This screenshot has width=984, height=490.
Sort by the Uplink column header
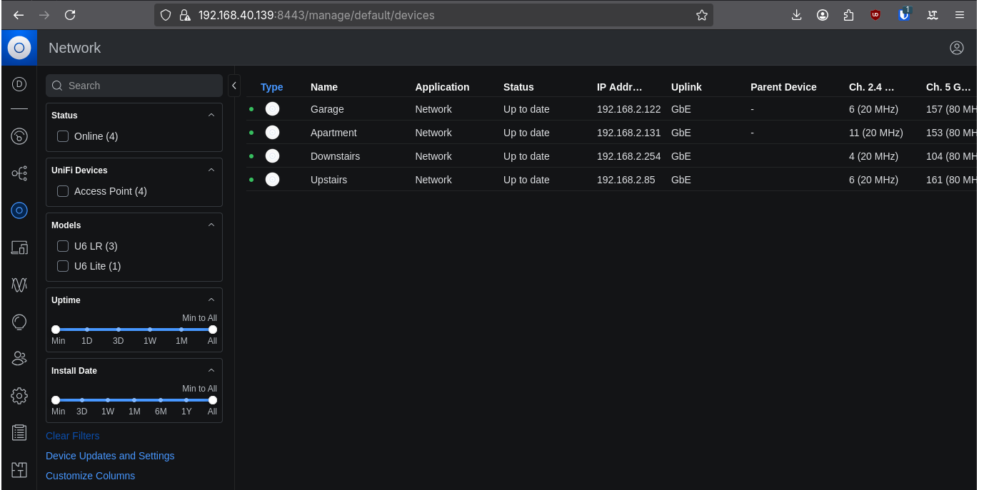point(686,87)
